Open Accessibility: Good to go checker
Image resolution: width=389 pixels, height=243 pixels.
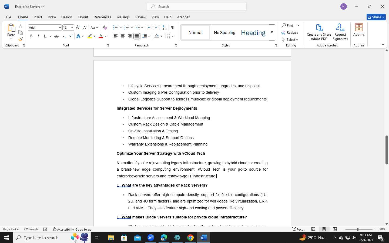tap(72, 230)
